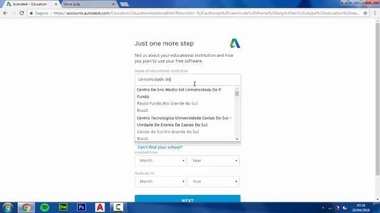This screenshot has width=380, height=213.
Task: Open Can't find your school link
Action: (160, 147)
